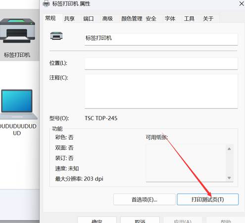Go to the 安全 tab
245x223 pixels.
pyautogui.click(x=151, y=19)
